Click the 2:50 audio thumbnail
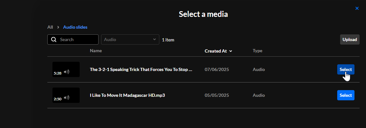 66,95
